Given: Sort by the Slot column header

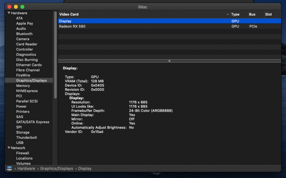Looking at the screenshot, I should (268, 14).
